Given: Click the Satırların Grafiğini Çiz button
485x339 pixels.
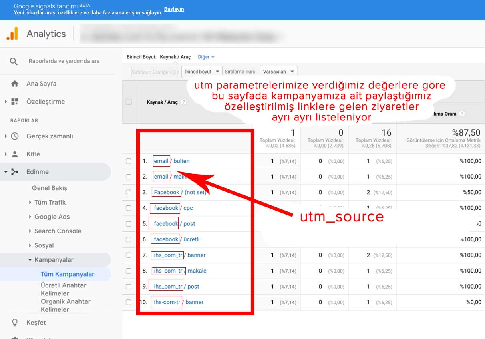Looking at the screenshot, I should tap(155, 72).
